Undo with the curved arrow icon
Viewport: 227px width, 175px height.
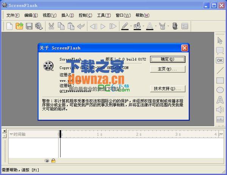81,26
